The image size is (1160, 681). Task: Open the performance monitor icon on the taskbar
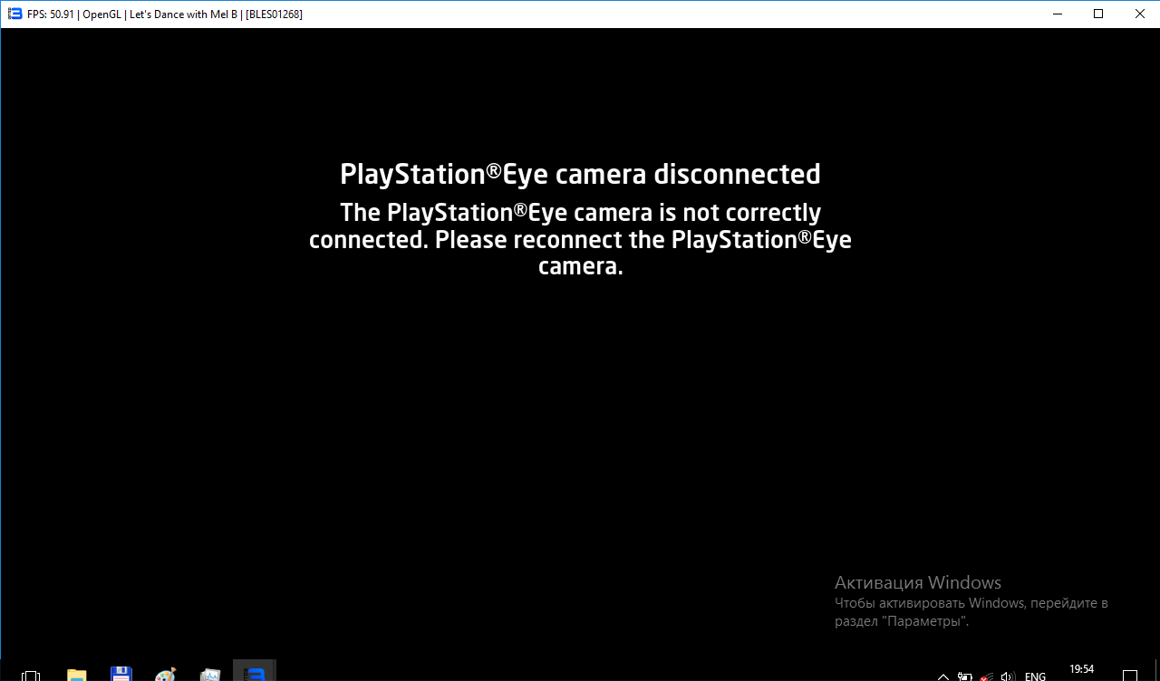coord(209,675)
